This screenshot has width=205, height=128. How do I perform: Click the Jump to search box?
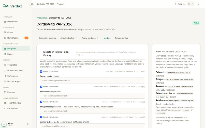pyautogui.click(x=184, y=4)
